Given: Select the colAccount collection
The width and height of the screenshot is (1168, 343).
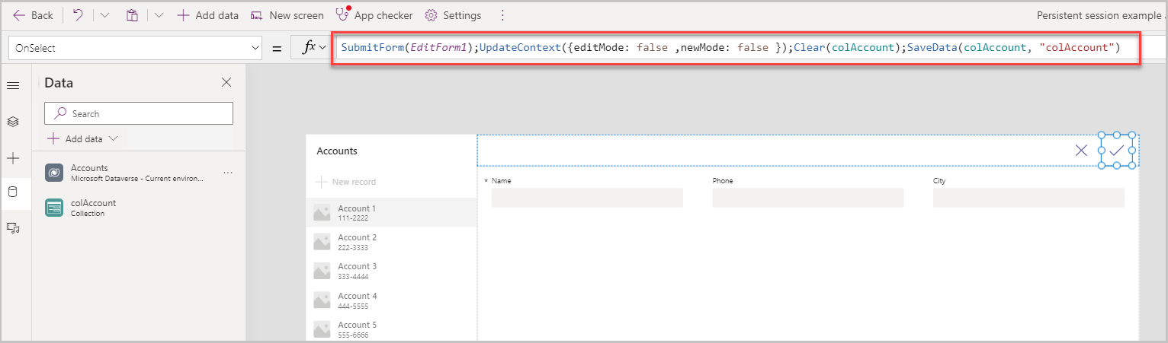Looking at the screenshot, I should click(x=139, y=208).
